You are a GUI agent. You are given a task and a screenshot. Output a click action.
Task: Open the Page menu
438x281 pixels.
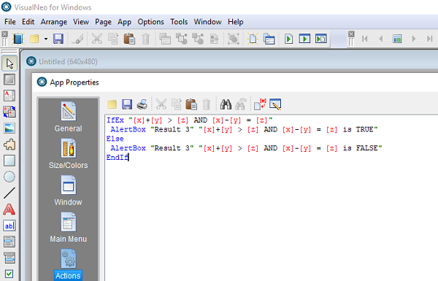click(x=103, y=22)
